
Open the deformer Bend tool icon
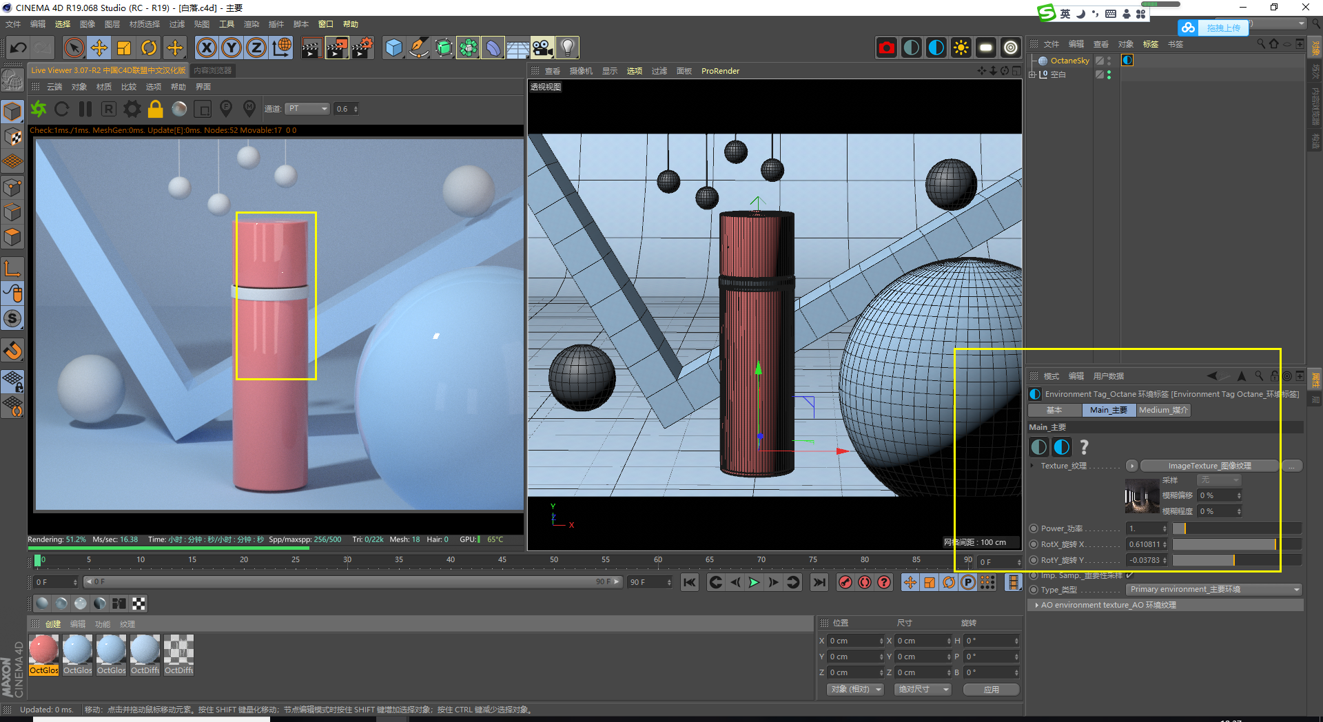pos(493,48)
